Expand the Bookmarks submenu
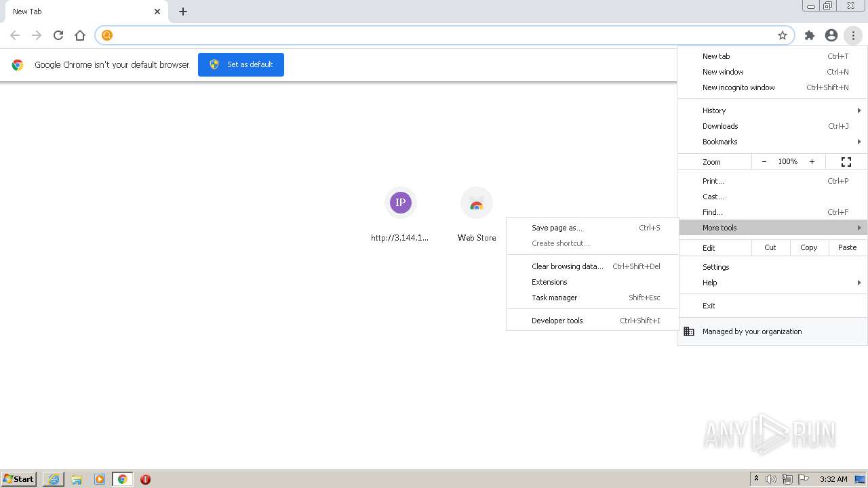Image resolution: width=868 pixels, height=488 pixels. (772, 142)
